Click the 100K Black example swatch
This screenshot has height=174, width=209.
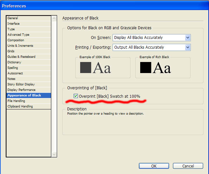86,68
